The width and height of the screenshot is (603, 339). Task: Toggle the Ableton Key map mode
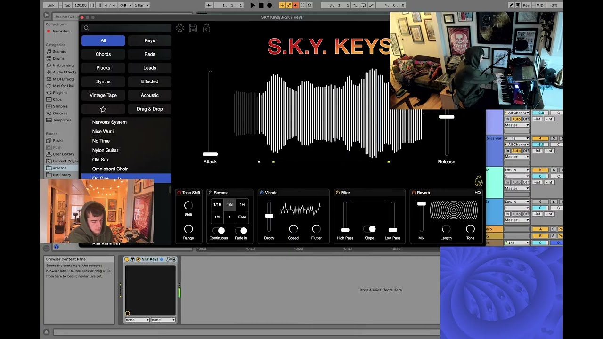coord(526,5)
